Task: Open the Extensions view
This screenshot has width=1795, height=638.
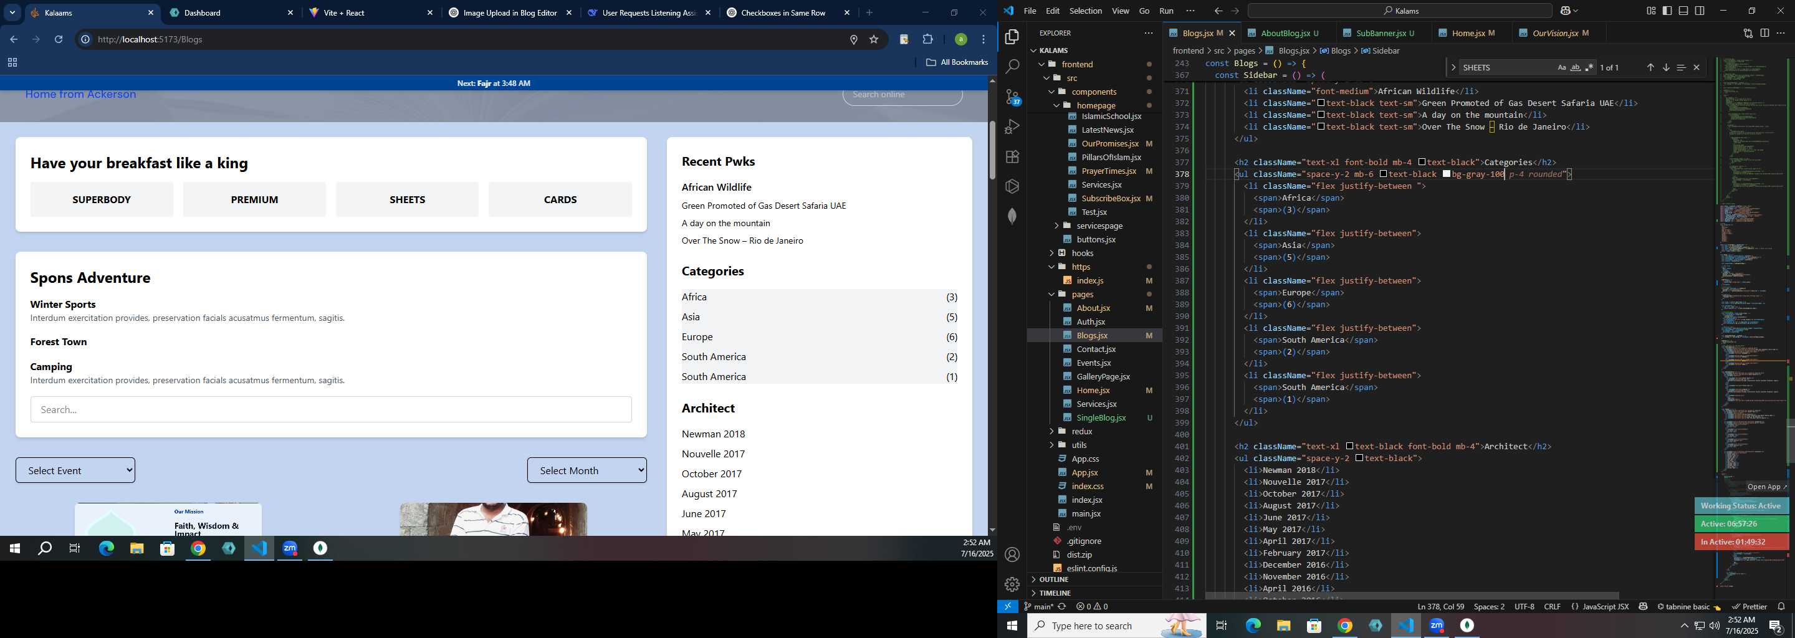Action: (1012, 157)
